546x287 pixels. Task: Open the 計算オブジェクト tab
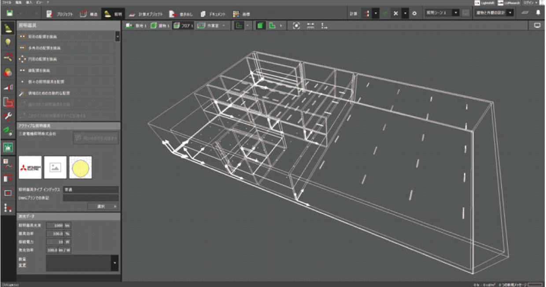point(146,14)
